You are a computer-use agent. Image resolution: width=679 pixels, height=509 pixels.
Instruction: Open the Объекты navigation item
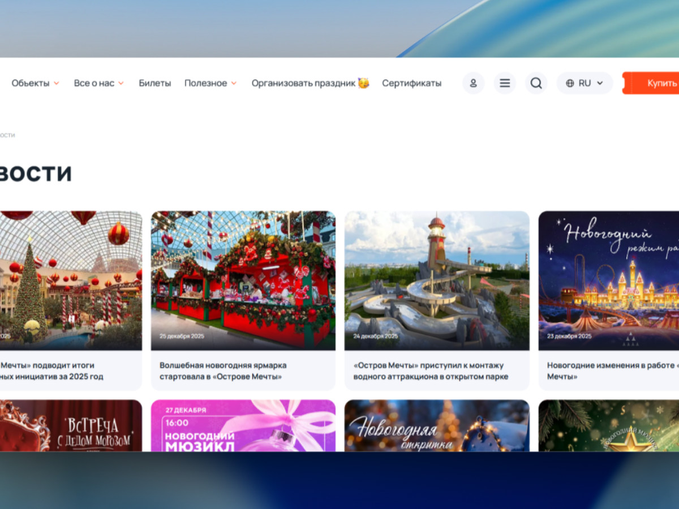tap(31, 83)
